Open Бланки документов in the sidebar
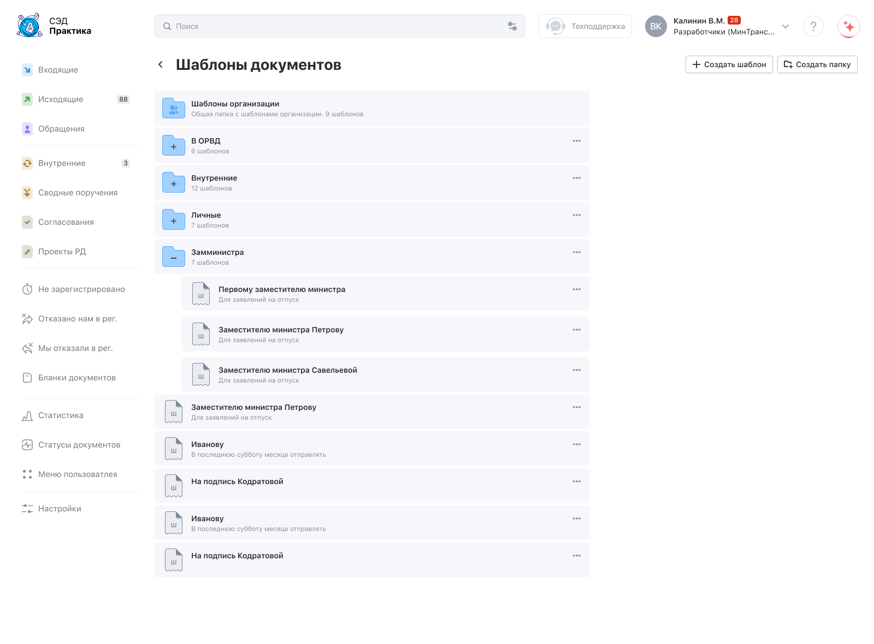 pyautogui.click(x=76, y=378)
